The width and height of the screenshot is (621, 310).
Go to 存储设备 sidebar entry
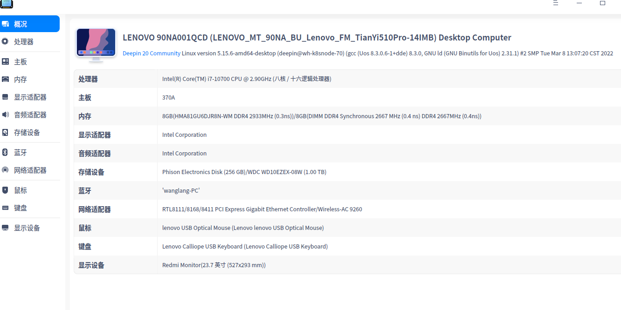pyautogui.click(x=30, y=132)
